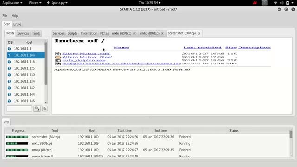Select the Hosts tab

[10, 33]
